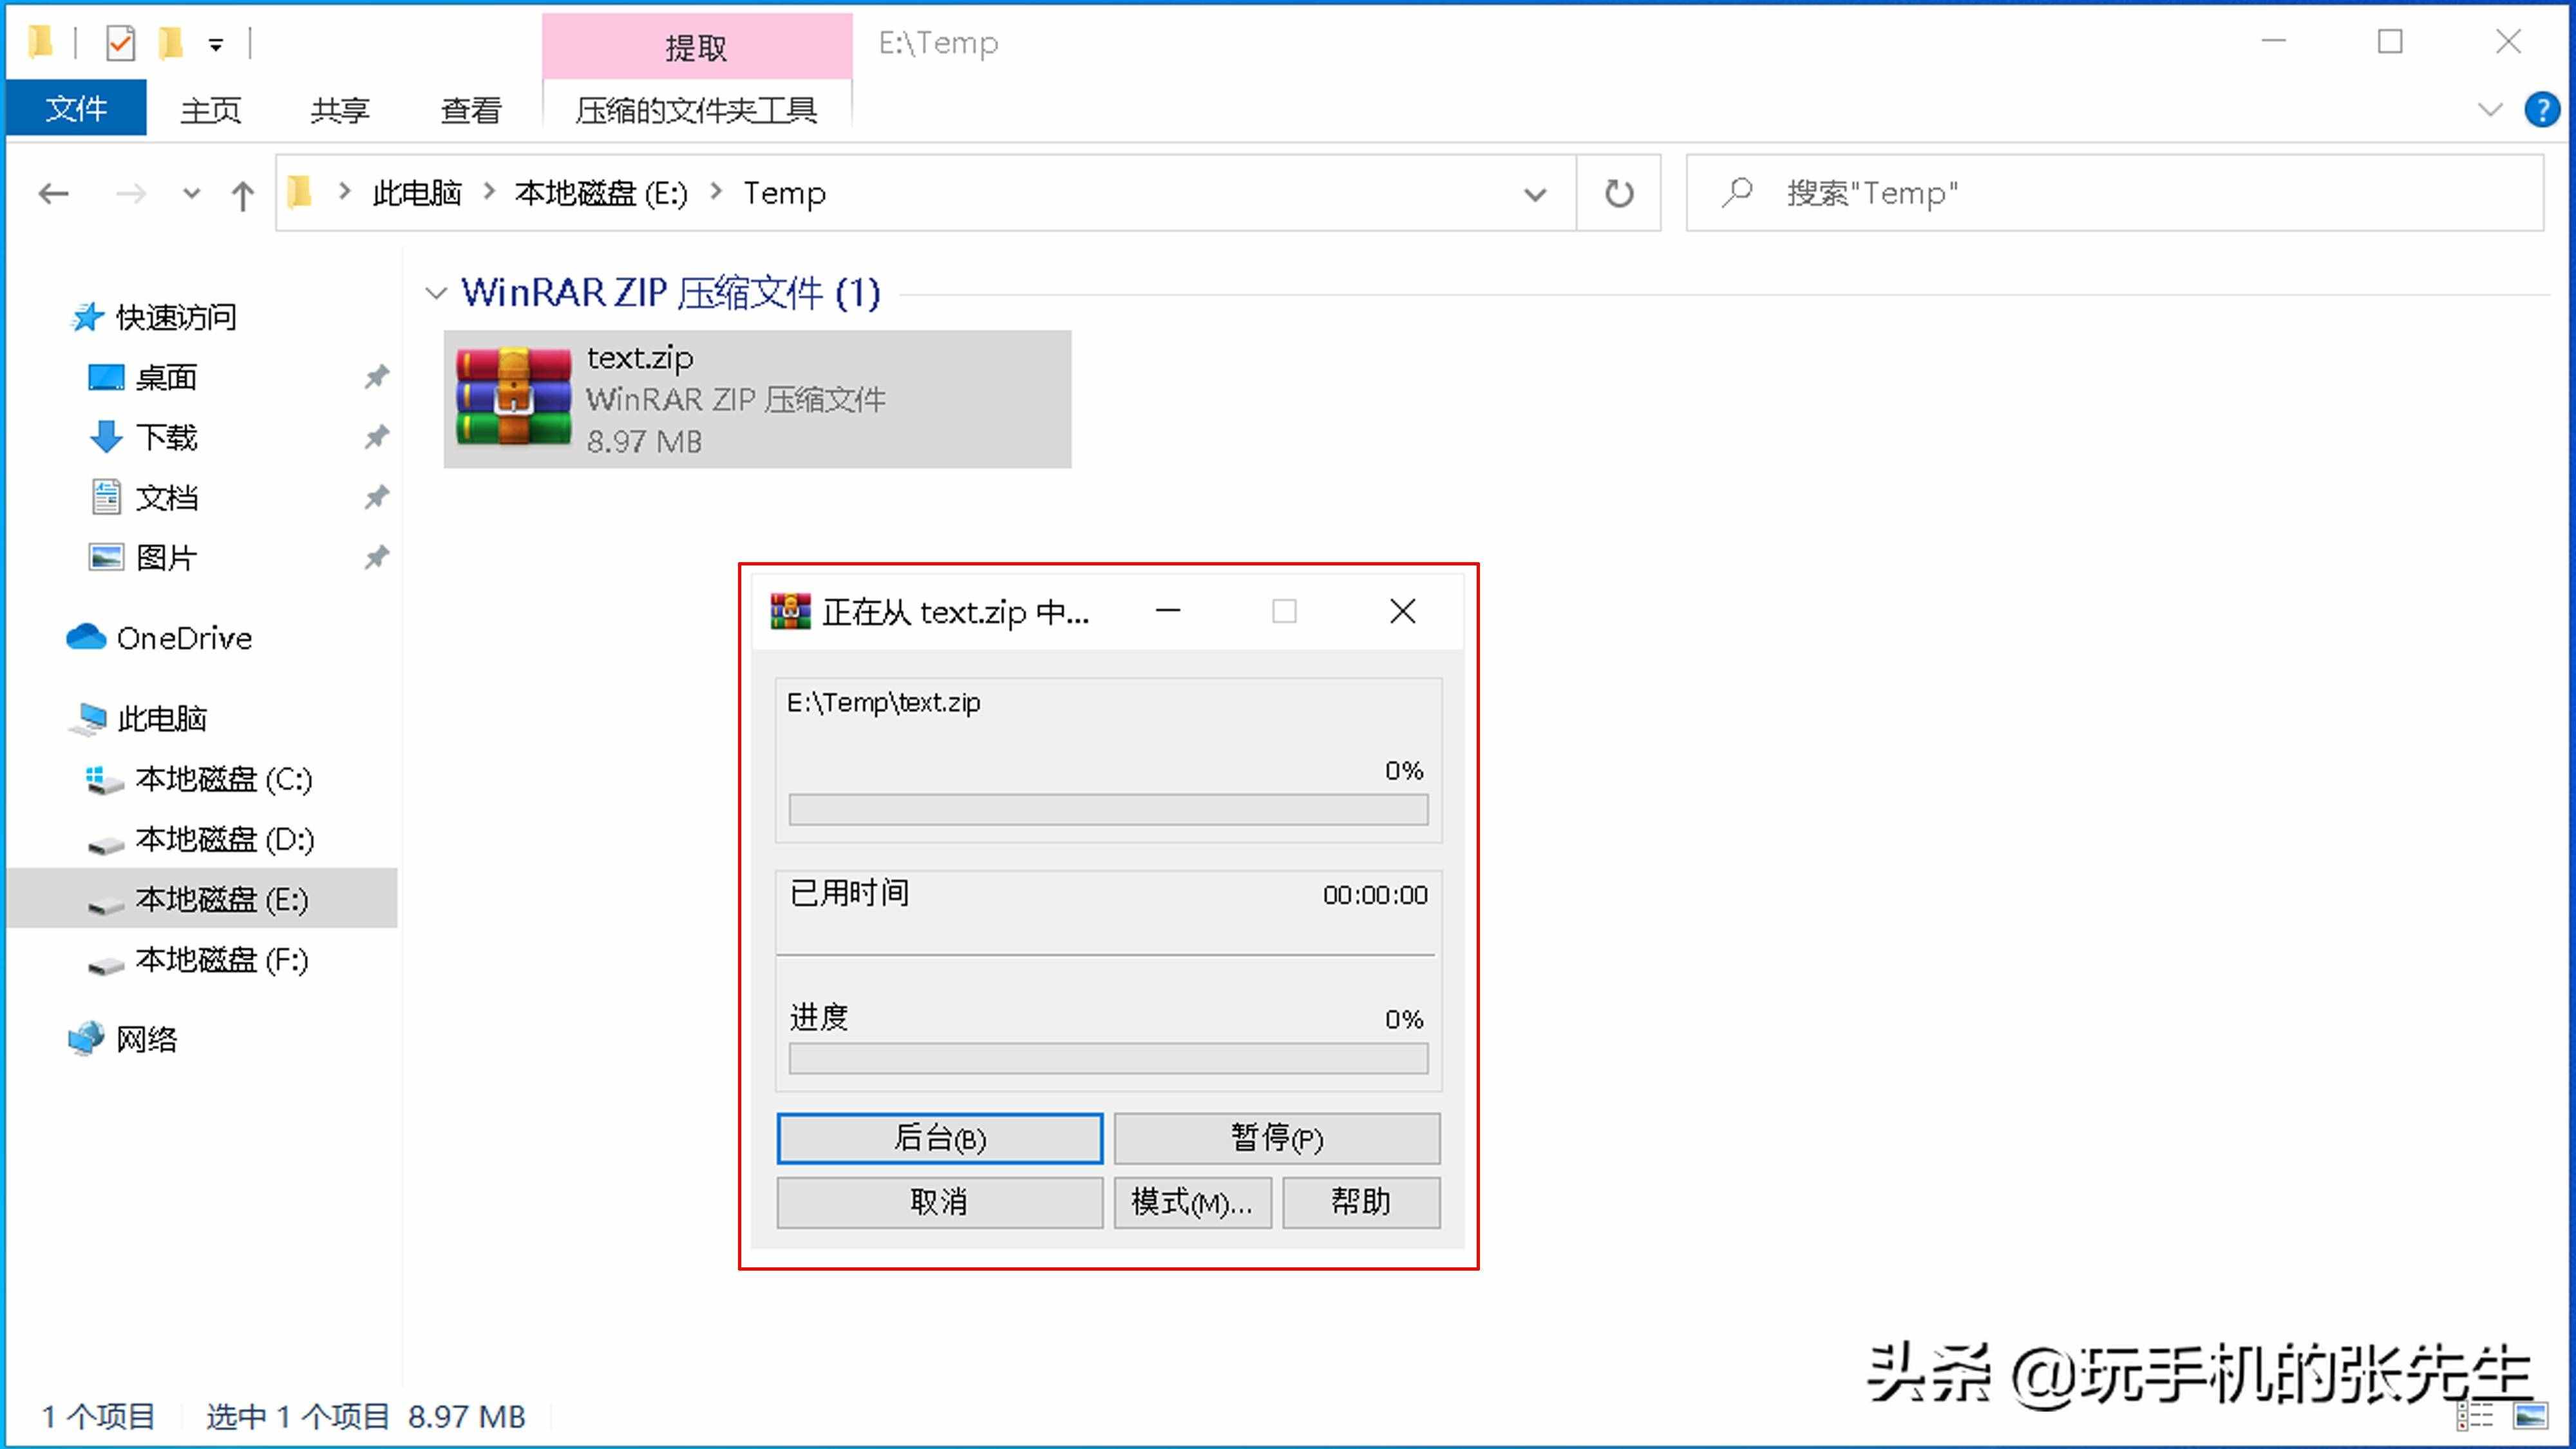Expand the ribbon with chevron
The height and width of the screenshot is (1449, 2576).
(x=2490, y=109)
